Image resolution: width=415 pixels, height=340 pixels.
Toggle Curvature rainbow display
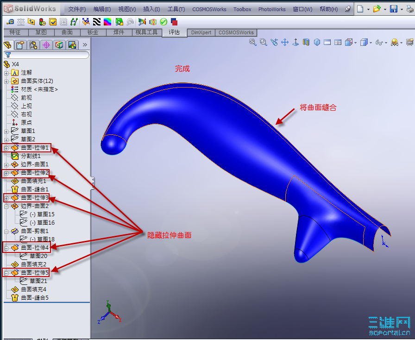107,22
